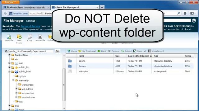
Task: Click the 0644 permissions value
Action: pos(187,71)
